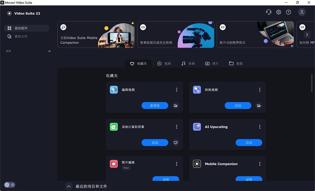This screenshot has width=315, height=191.
Task: Open more options for 转换视频
Action: pos(260,90)
